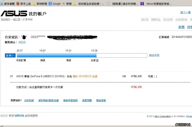The height and width of the screenshot is (127, 192).
Task: Click the 15:31 理貨 timeline marker
Action: coord(68,51)
